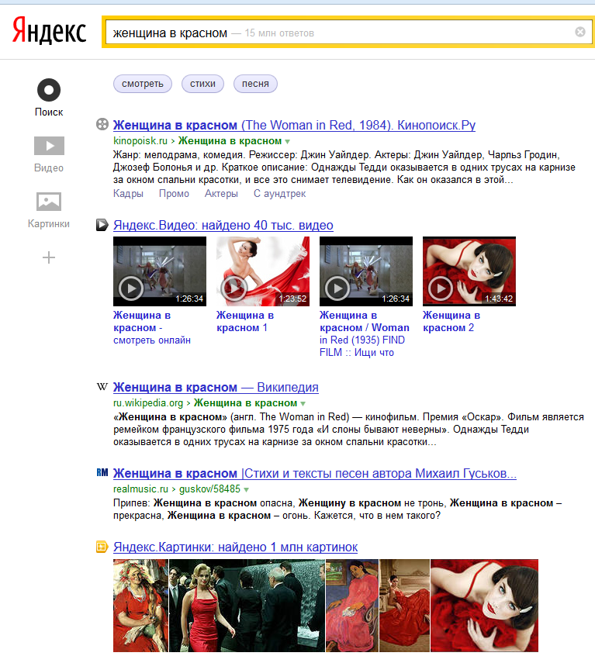Viewport: 595px width, 663px height.
Task: Click the ru.wikipedia.org green domain link
Action: 148,403
